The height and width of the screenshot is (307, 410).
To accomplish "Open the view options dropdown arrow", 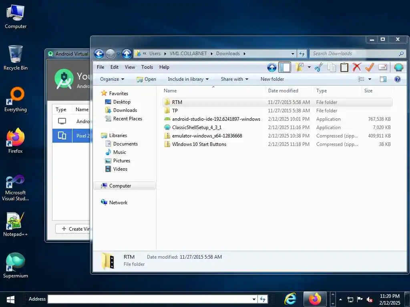I will point(370,79).
